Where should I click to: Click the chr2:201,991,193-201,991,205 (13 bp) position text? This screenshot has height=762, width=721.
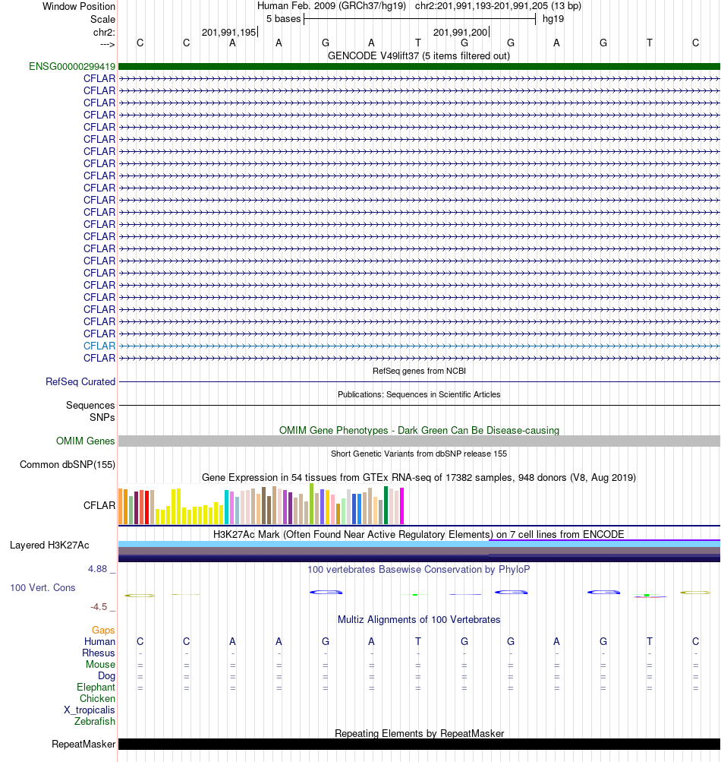click(x=498, y=6)
